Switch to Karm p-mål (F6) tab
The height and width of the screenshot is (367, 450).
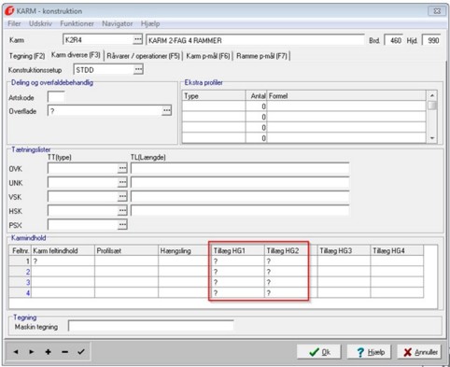point(208,56)
